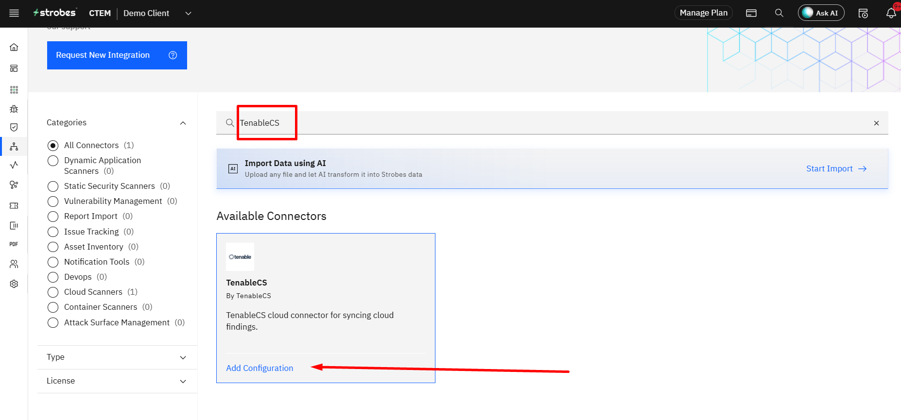The height and width of the screenshot is (420, 901).
Task: Click Add Configuration on TenableCS card
Action: click(260, 368)
